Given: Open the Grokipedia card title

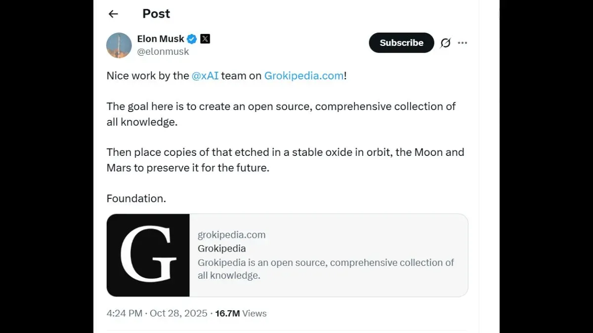Looking at the screenshot, I should (x=222, y=249).
